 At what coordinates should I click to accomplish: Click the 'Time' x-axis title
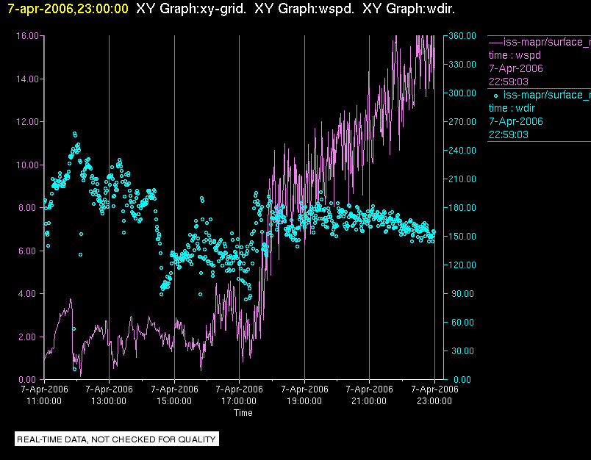243,413
